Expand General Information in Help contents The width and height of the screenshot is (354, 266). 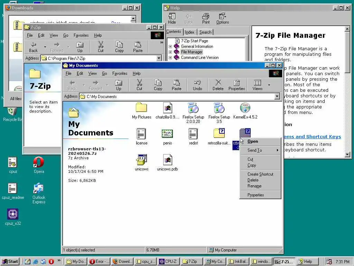170,46
